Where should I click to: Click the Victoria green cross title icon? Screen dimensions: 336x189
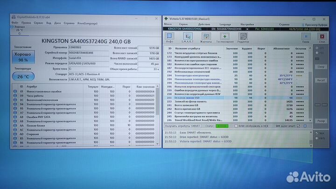point(166,19)
